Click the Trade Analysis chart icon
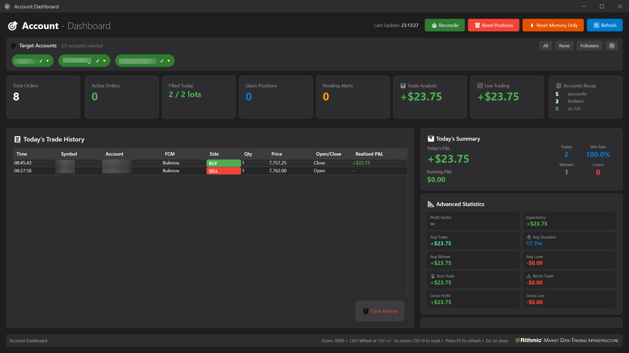The height and width of the screenshot is (353, 629). [403, 86]
